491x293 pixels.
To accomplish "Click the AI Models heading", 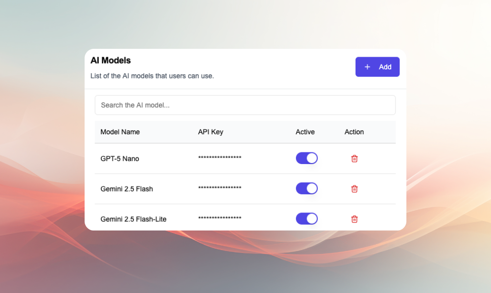I will click(x=111, y=61).
